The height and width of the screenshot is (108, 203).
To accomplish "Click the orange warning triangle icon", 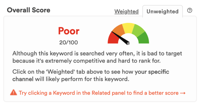I will tap(13, 92).
